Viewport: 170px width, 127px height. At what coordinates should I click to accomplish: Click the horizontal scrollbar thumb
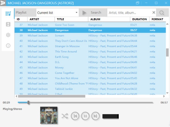pyautogui.click(x=52, y=96)
